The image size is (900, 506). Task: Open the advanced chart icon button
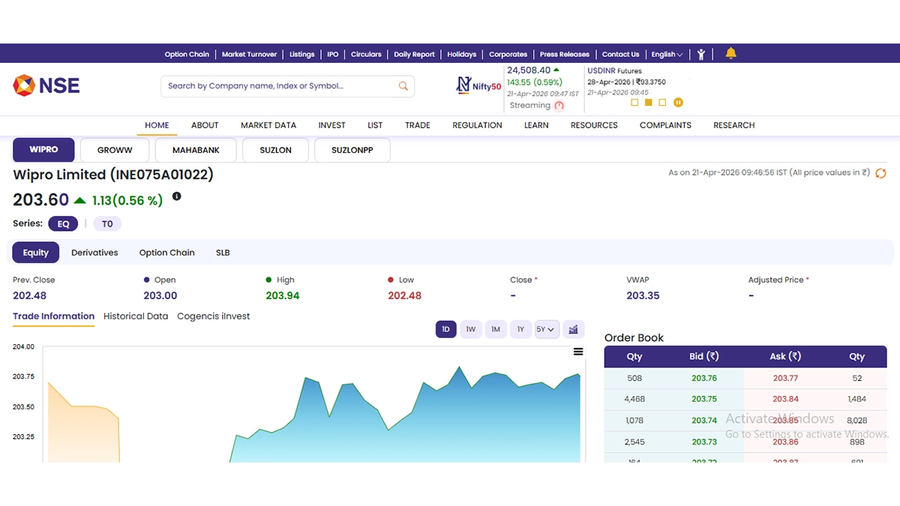[x=573, y=329]
